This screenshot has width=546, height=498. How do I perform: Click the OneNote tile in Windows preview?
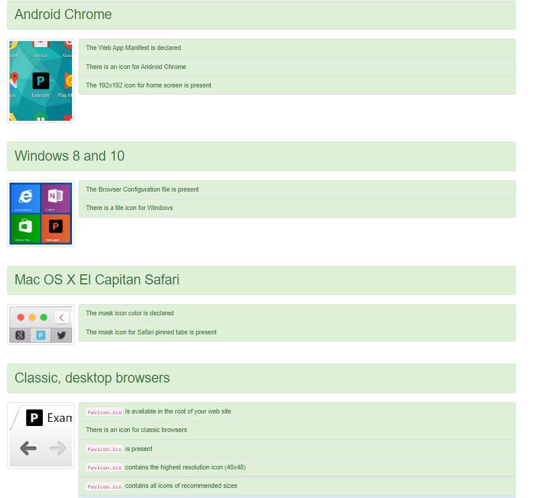(56, 198)
